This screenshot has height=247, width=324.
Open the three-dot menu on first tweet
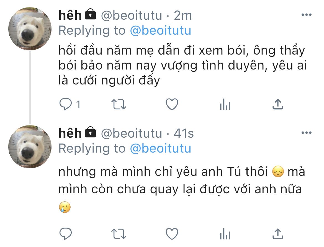click(x=307, y=15)
